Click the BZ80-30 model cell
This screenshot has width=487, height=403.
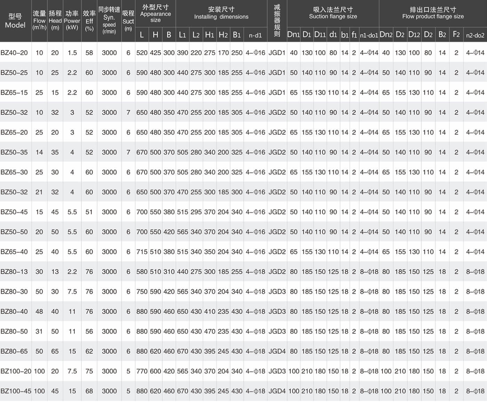(x=14, y=291)
